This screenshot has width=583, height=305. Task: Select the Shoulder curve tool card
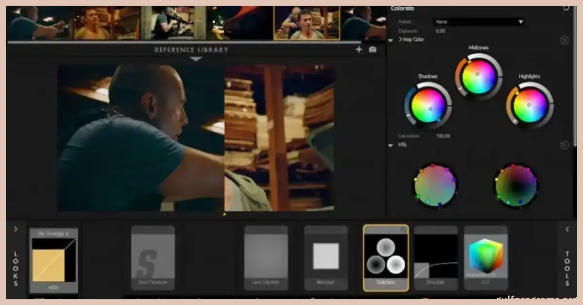436,257
